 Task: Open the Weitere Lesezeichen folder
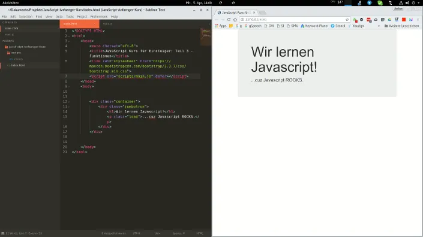pyautogui.click(x=401, y=26)
